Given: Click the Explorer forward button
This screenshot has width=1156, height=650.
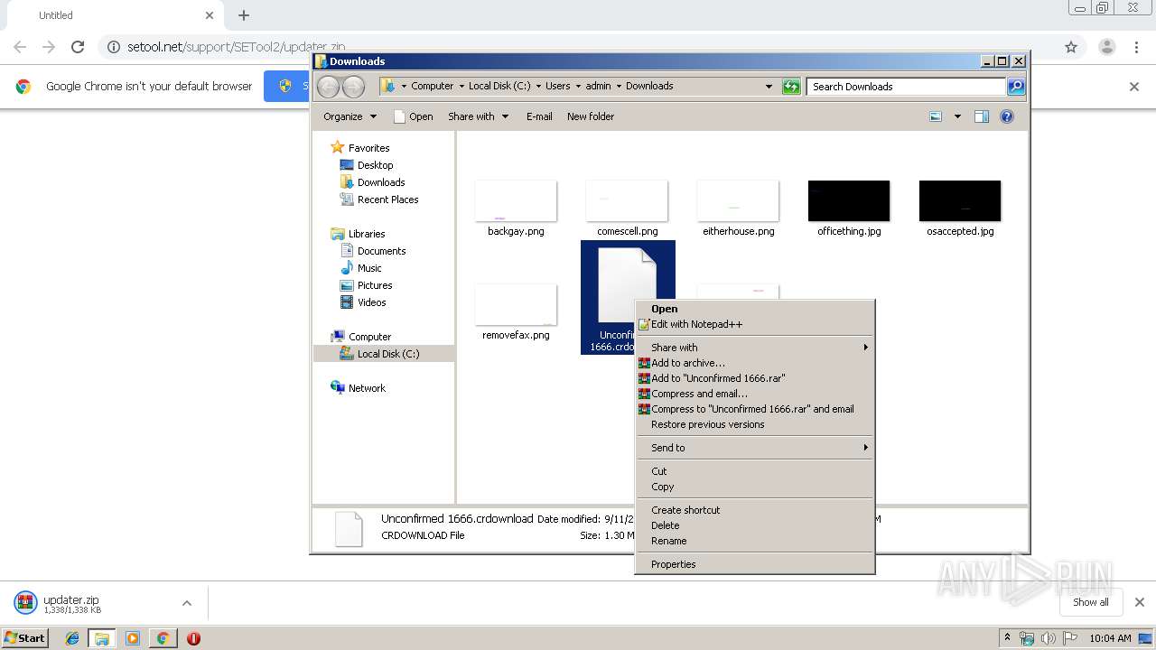Looking at the screenshot, I should click(353, 87).
